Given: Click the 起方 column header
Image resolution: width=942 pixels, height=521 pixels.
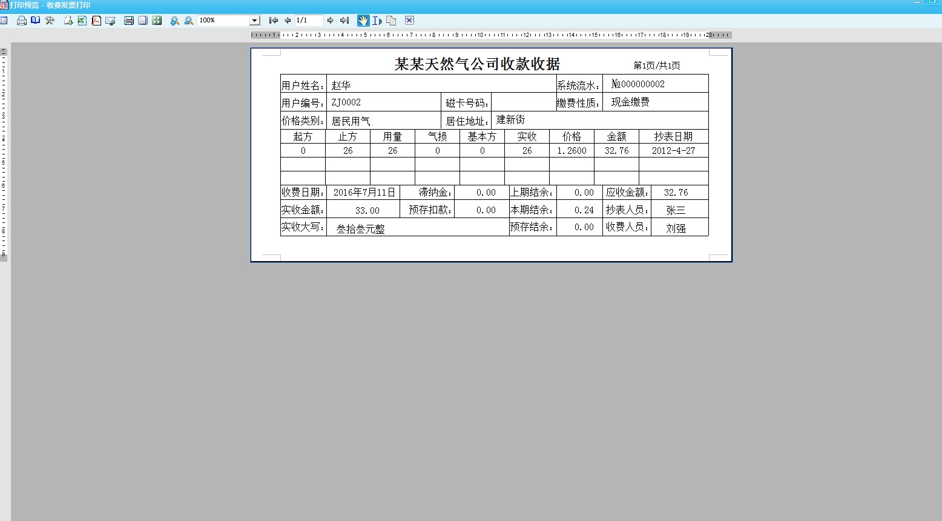Looking at the screenshot, I should (303, 136).
